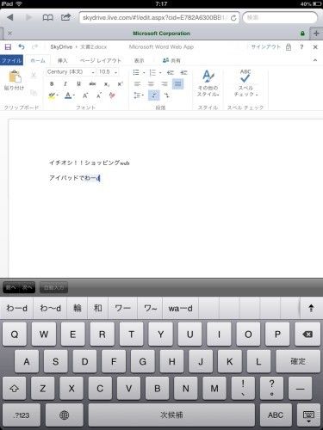Image resolution: width=323 pixels, height=430 pixels.
Task: Choose the 和 kanji candidate
Action: pos(98,308)
